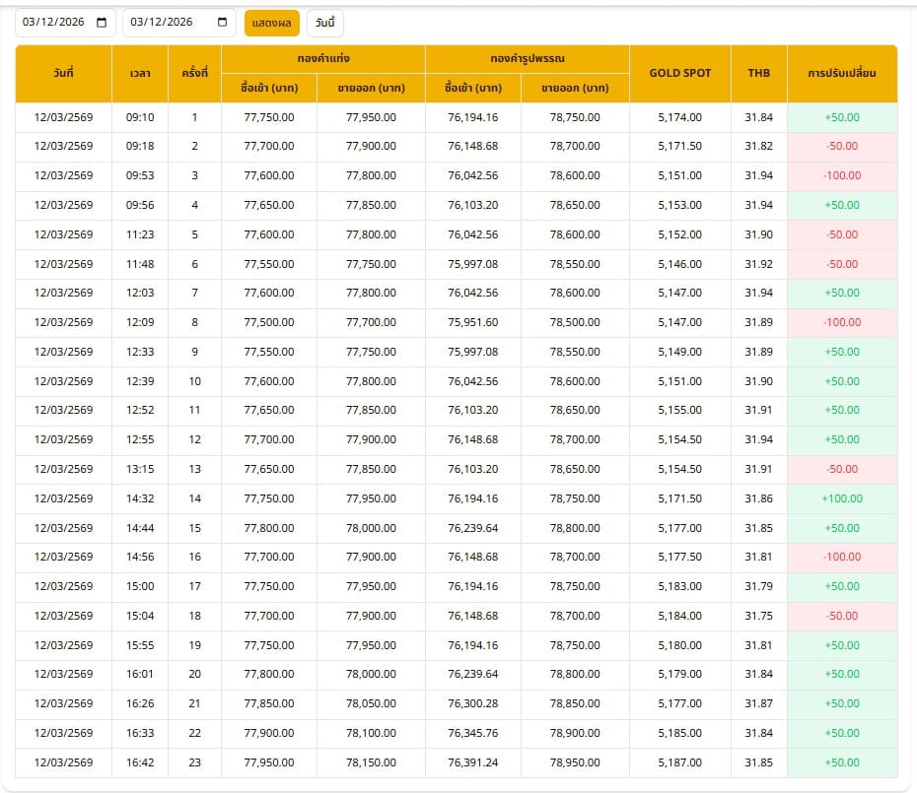Select the การปรับเปลี่ยน column header
The width and height of the screenshot is (917, 793).
[x=841, y=74]
